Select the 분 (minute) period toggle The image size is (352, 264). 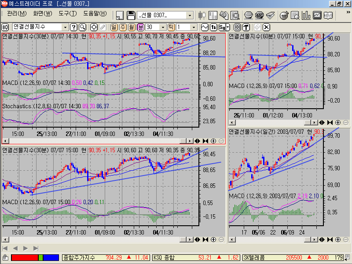tap(141, 27)
